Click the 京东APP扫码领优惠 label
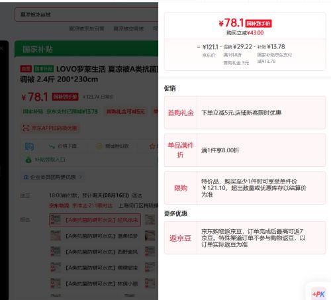Image resolution: width=331 pixels, height=300 pixels. (x=54, y=128)
